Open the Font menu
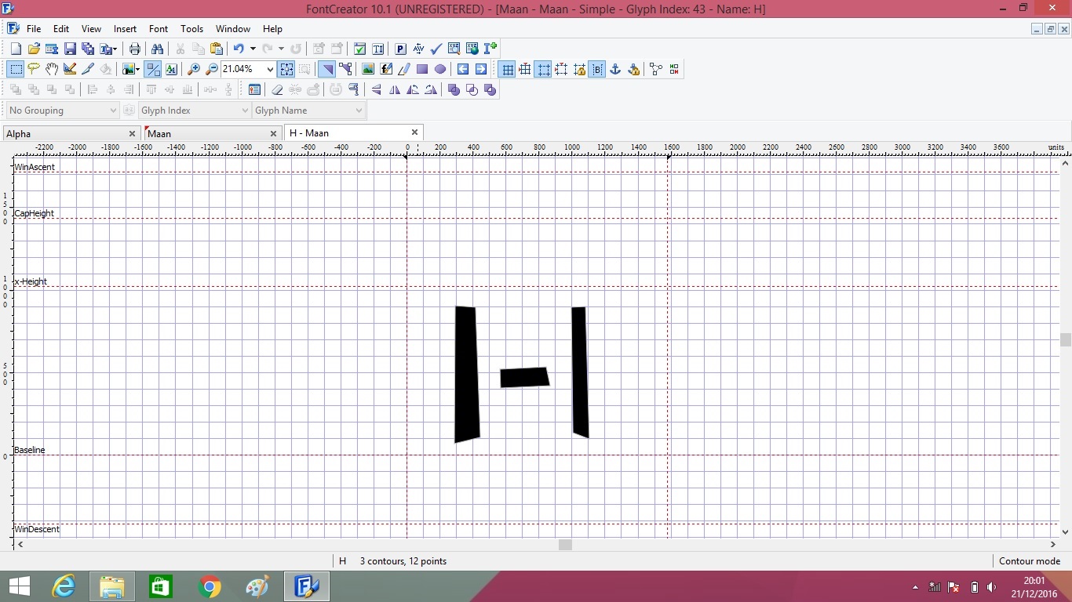The image size is (1072, 602). tap(159, 29)
